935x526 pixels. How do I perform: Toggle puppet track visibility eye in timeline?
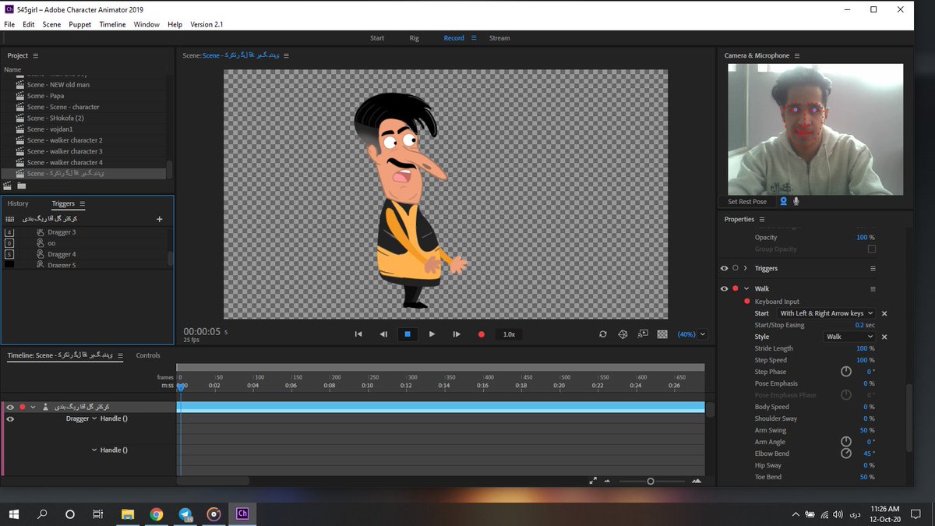coord(10,407)
